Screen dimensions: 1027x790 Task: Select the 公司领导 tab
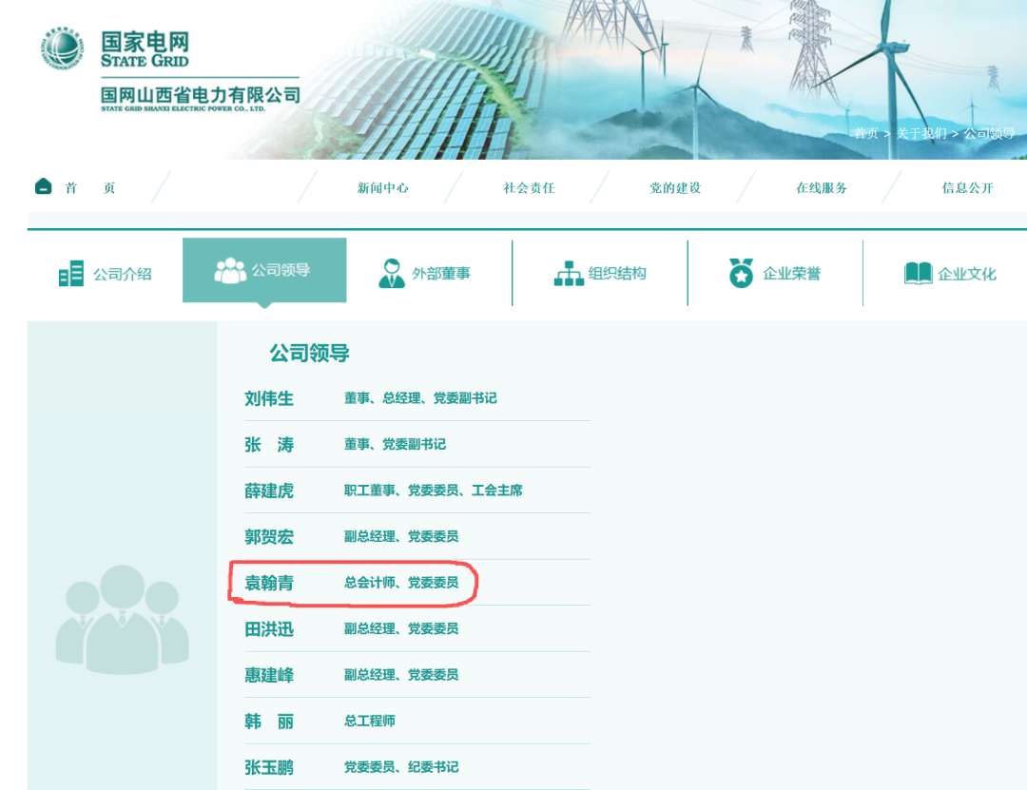[264, 271]
